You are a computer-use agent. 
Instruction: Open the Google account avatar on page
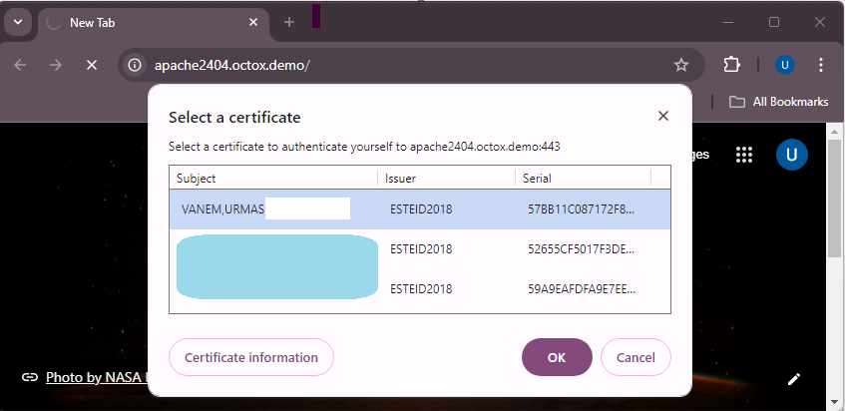[x=792, y=155]
